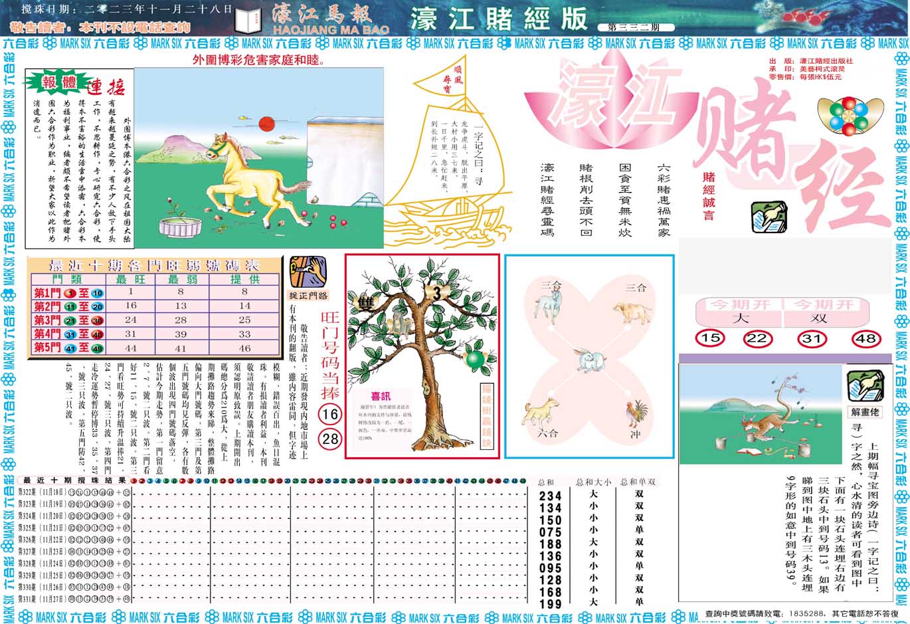910x624 pixels.
Task: Click the number 3 on the tree
Action: [x=436, y=293]
